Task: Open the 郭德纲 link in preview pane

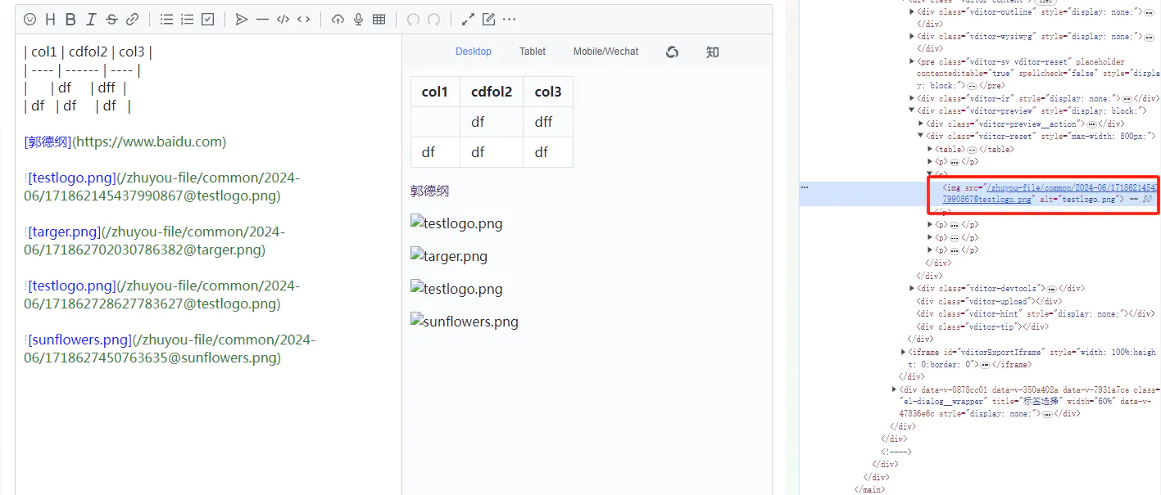Action: [x=430, y=191]
